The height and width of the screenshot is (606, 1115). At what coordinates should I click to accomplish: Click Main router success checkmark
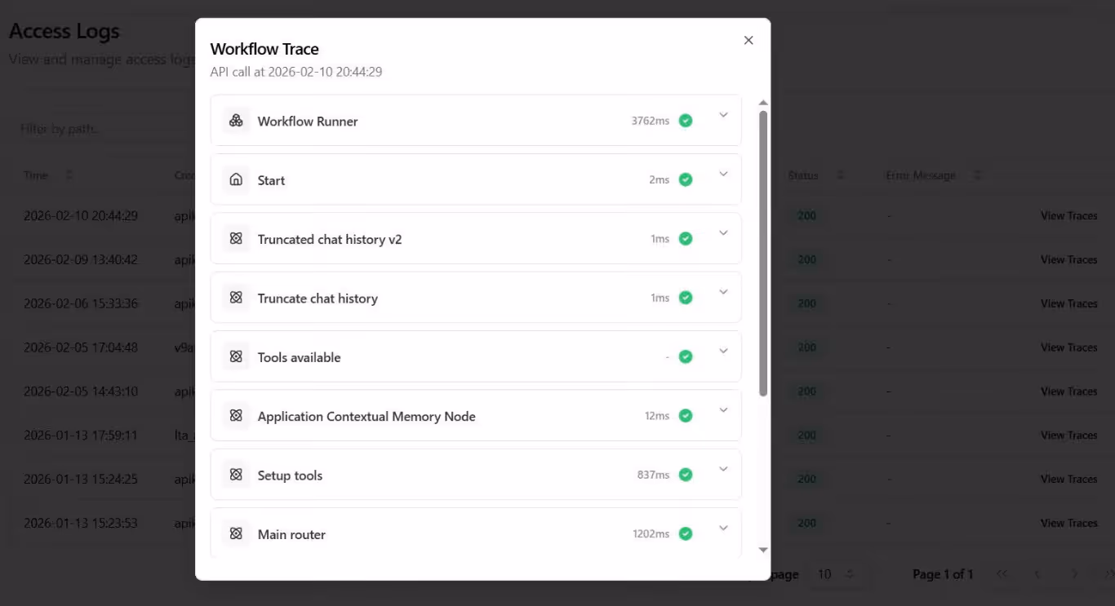686,533
